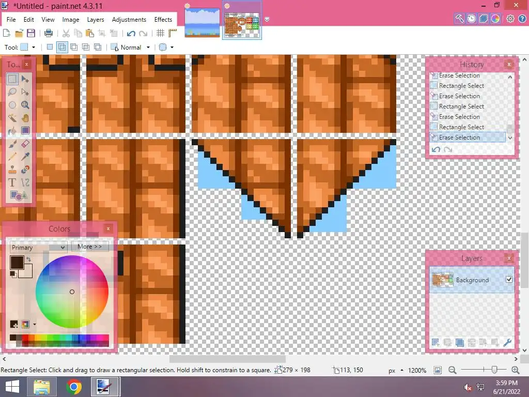Select the Paint Bucket tool
The width and height of the screenshot is (529, 397).
click(x=12, y=131)
